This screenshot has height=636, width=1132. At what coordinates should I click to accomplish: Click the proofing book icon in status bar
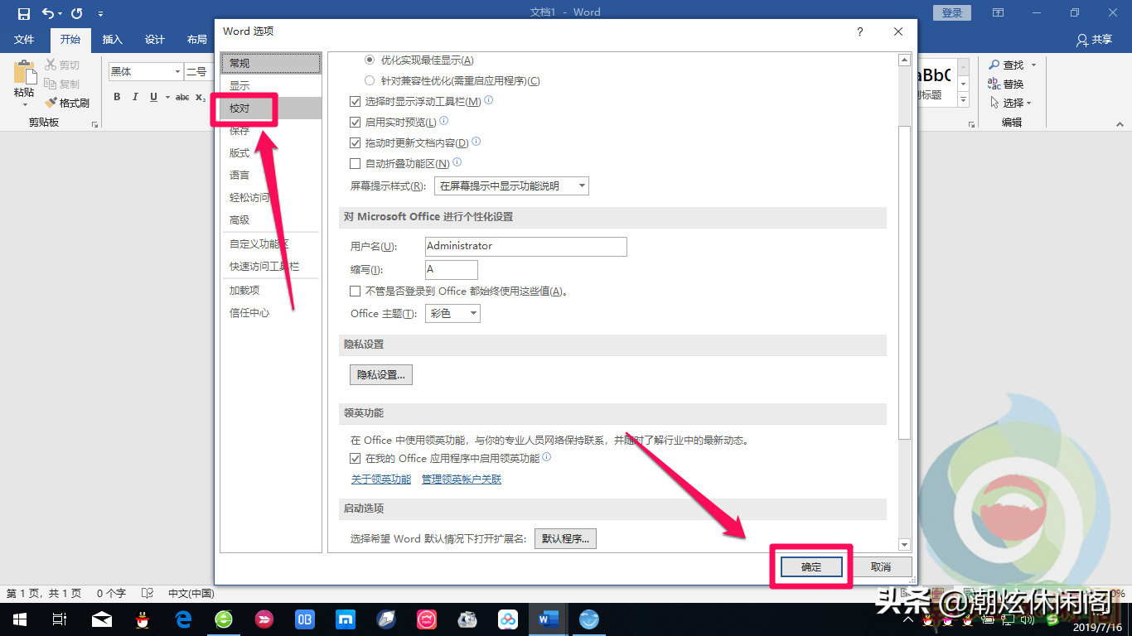click(x=147, y=593)
